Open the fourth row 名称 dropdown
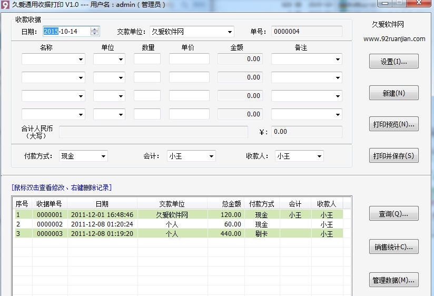 tap(81, 114)
